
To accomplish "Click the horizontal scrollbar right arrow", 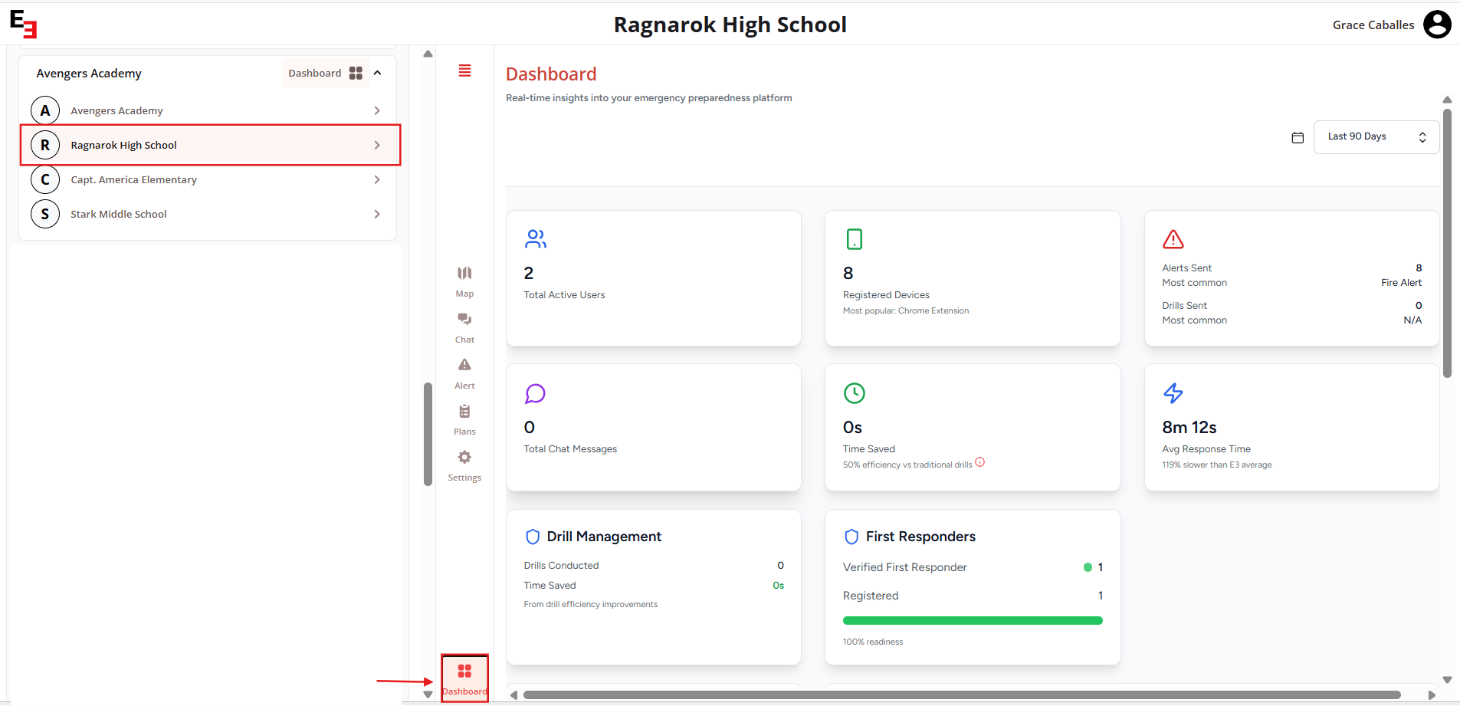I will coord(1432,695).
